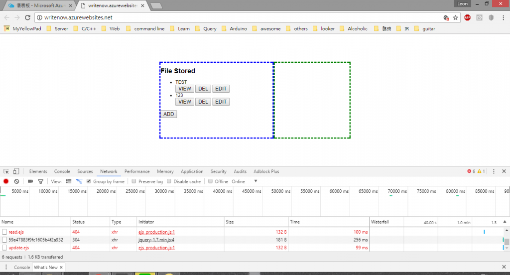
Task: Click the red error count indicator
Action: pyautogui.click(x=471, y=171)
